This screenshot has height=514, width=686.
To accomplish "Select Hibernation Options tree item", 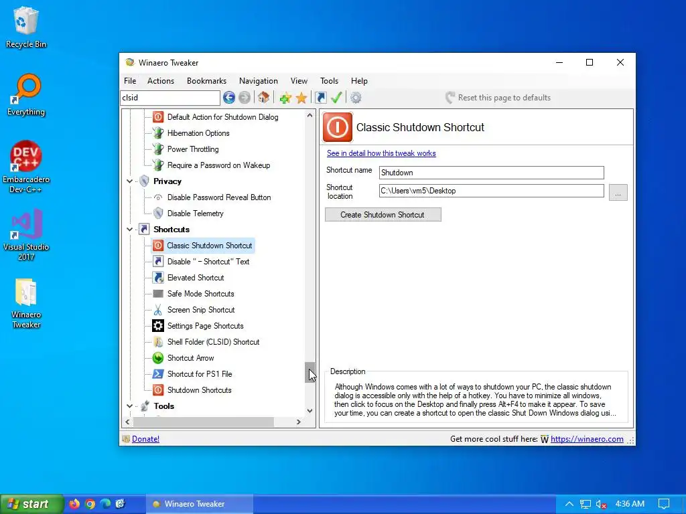I will [x=198, y=133].
